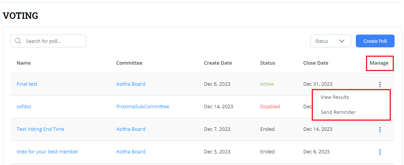Click the Committee column header
This screenshot has height=165, width=404.
coord(129,63)
